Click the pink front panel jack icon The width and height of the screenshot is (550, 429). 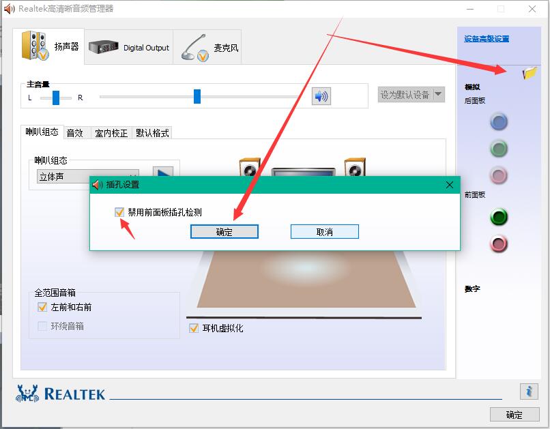499,244
